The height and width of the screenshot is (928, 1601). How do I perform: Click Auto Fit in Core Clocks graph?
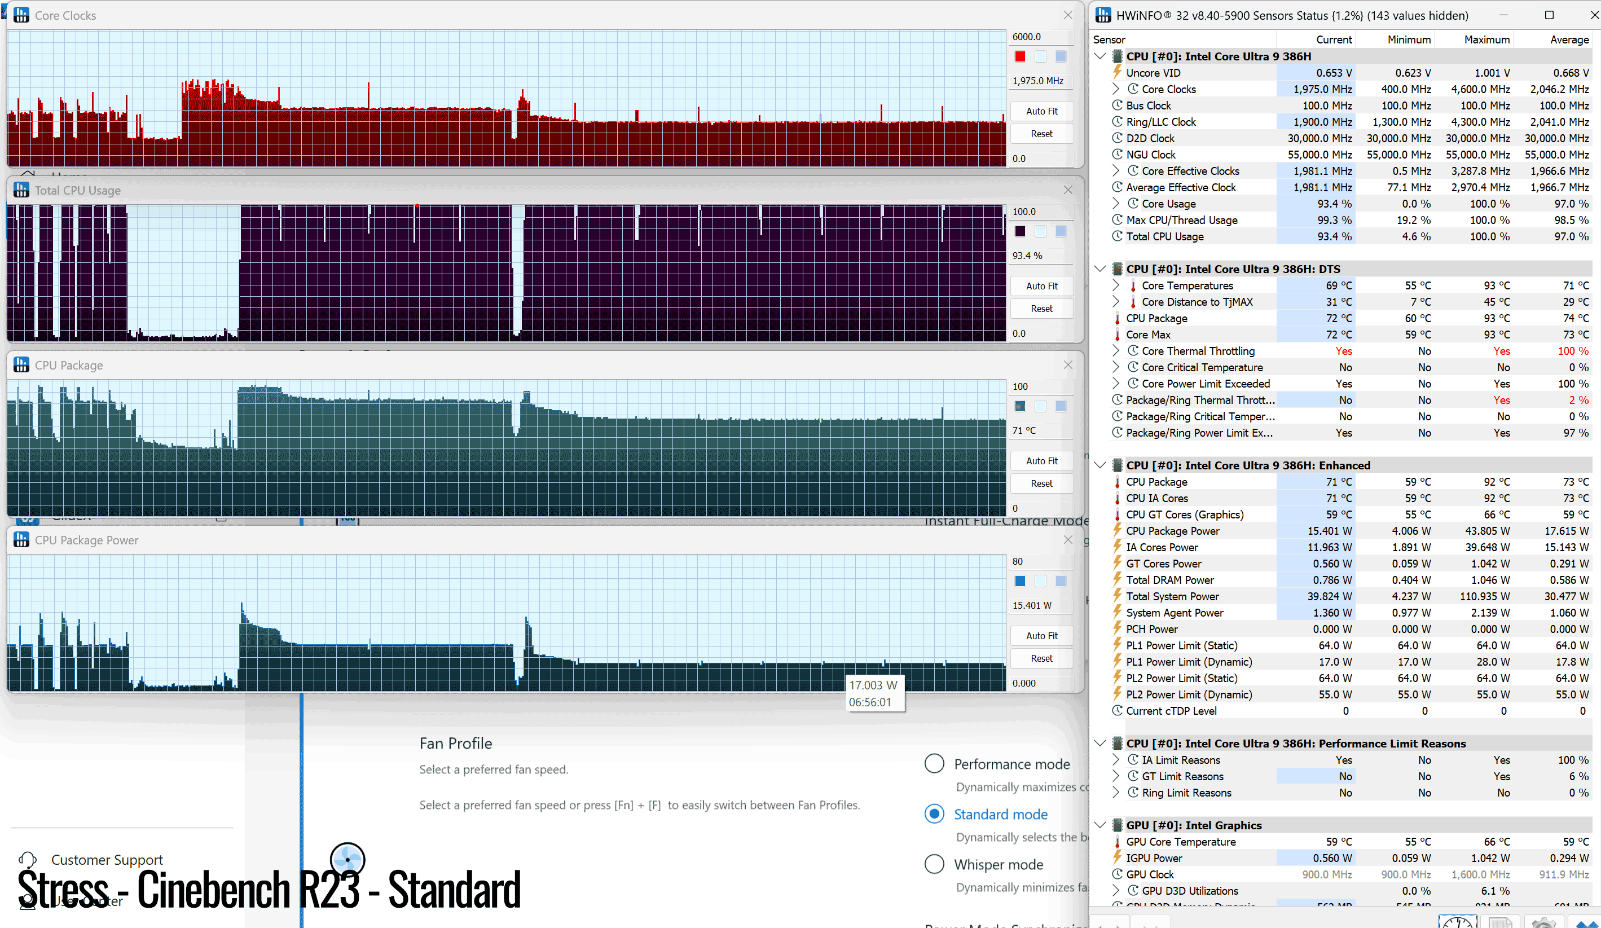click(1041, 111)
